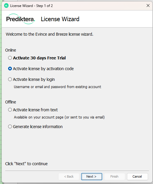Click the 'Click Next to continue' instruction text
Viewport: 153px width, 184px height.
pyautogui.click(x=26, y=164)
